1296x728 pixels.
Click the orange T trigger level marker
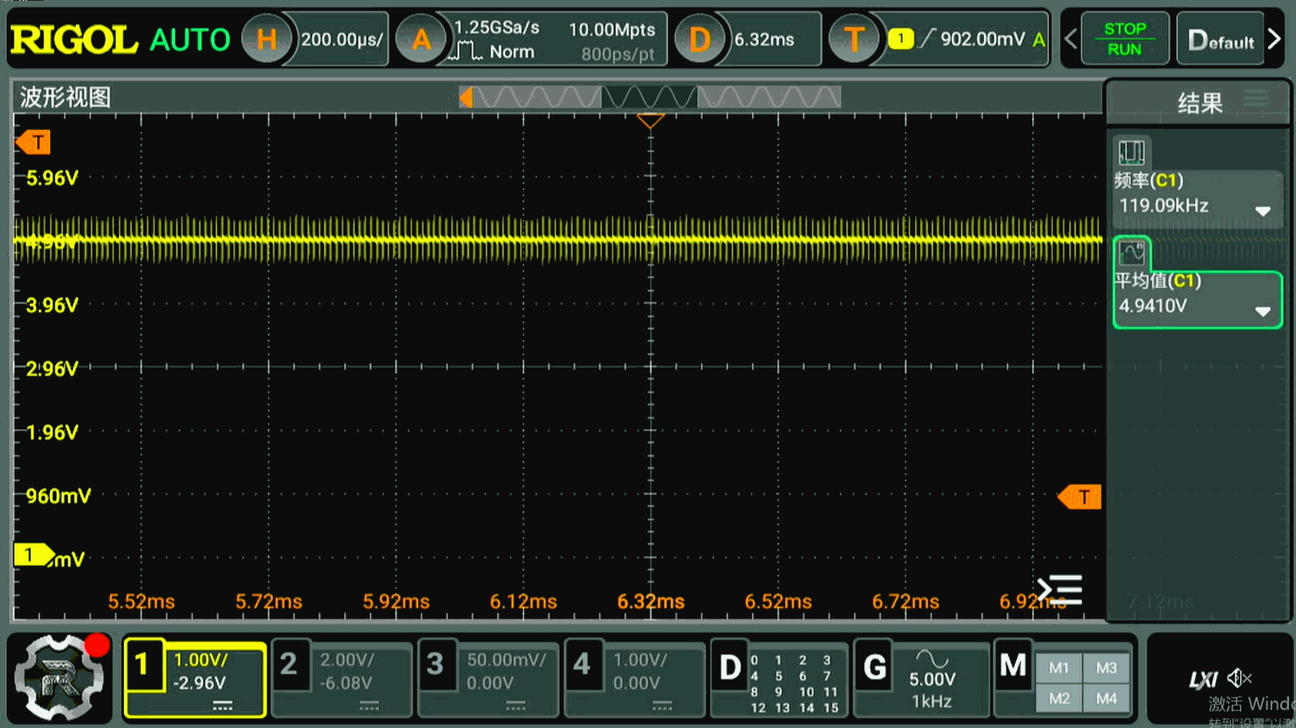[1080, 497]
